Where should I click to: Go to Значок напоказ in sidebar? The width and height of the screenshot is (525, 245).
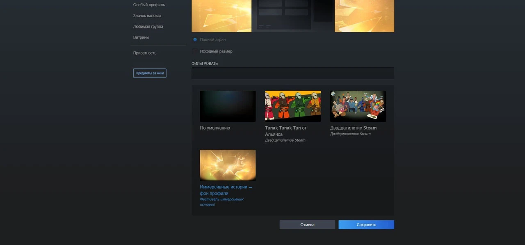coord(147,16)
